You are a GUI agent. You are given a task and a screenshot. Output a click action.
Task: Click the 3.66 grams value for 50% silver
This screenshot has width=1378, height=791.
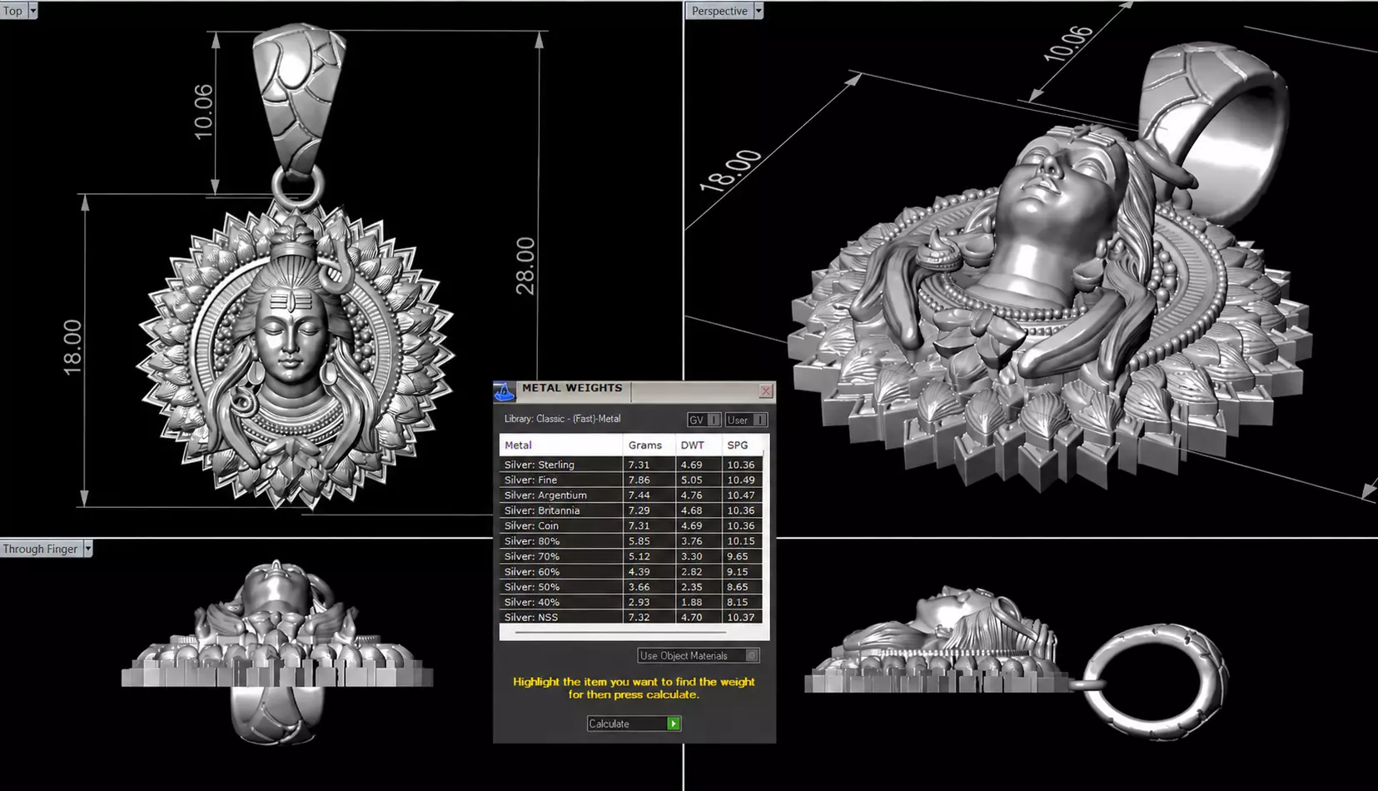[x=639, y=586]
